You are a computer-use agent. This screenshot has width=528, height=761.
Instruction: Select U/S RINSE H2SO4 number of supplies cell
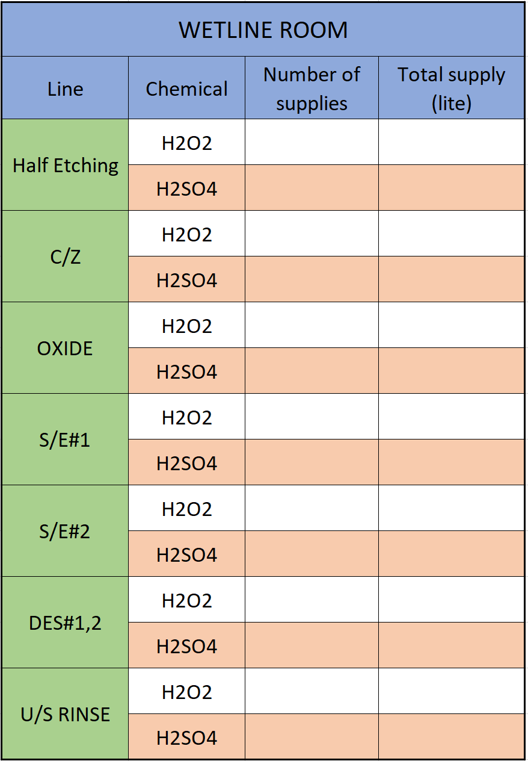click(312, 737)
